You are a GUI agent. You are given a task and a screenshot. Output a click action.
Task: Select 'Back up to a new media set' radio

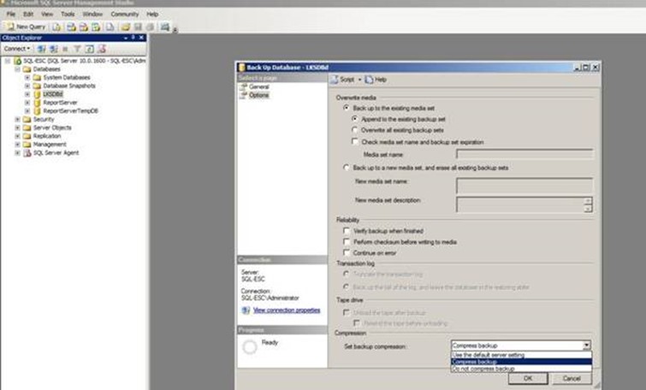(x=346, y=168)
